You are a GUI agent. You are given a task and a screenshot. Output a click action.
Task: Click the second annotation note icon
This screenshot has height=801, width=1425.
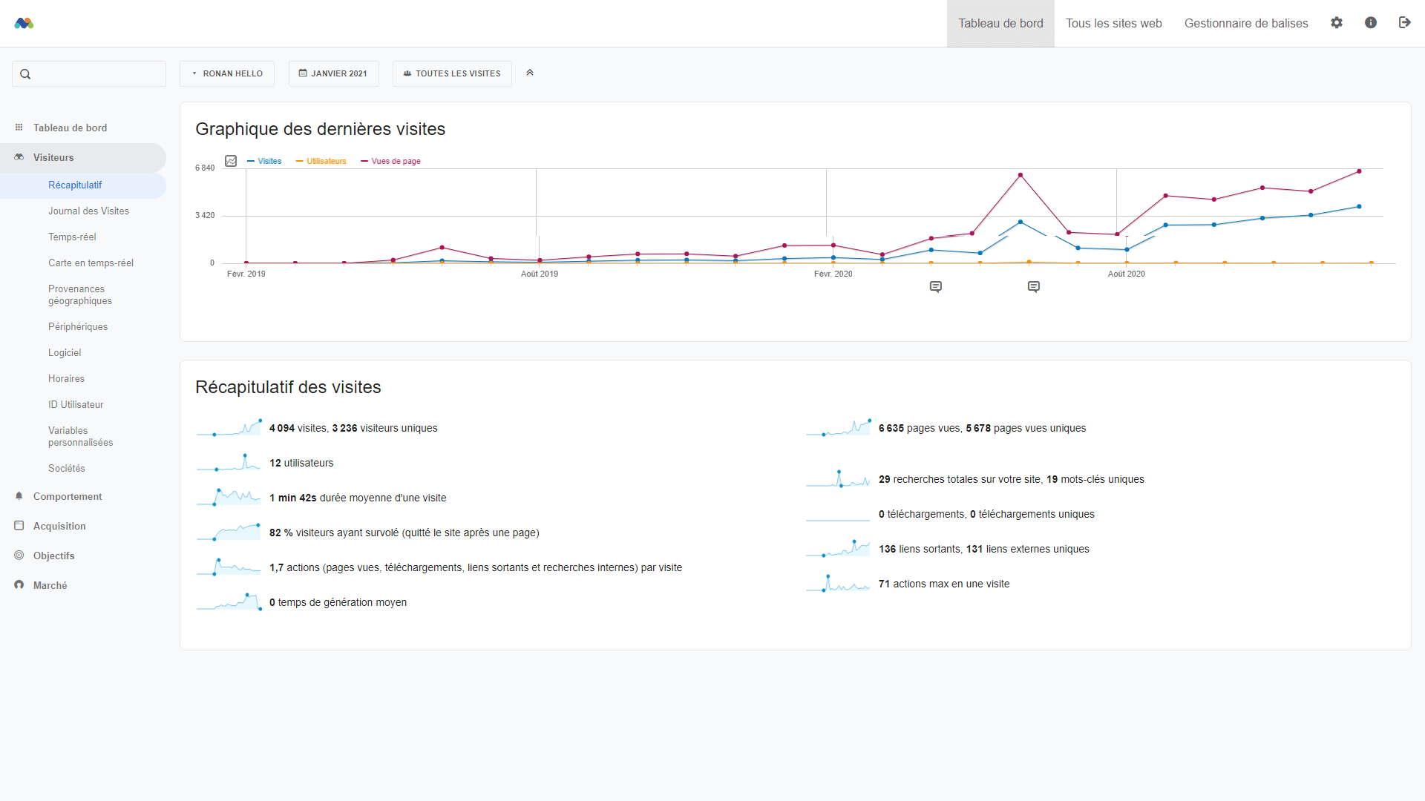1034,287
